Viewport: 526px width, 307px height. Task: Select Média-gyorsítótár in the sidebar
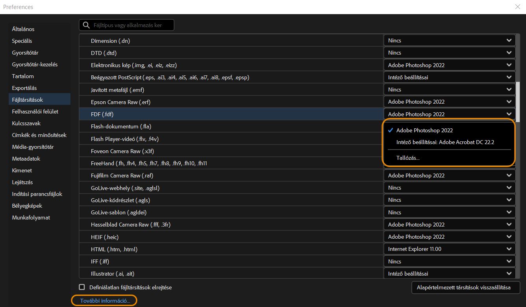(x=33, y=147)
